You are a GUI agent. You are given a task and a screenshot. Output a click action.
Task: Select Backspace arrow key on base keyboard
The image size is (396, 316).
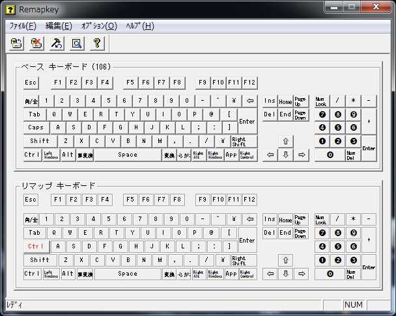pos(250,101)
